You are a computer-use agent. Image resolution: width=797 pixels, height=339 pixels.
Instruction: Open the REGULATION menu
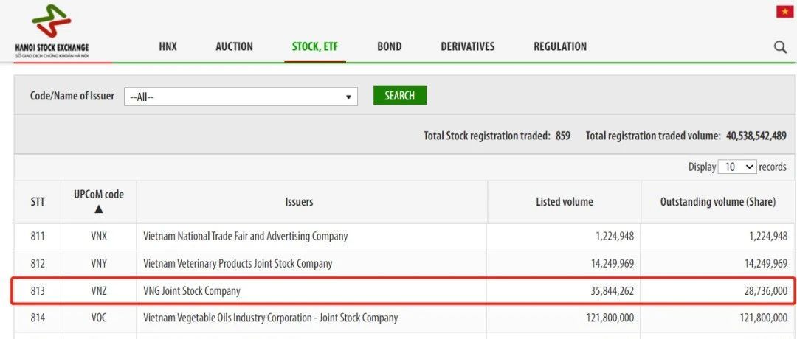[x=560, y=46]
